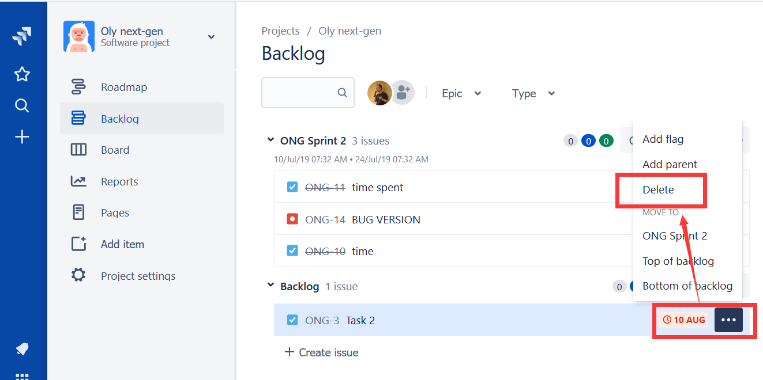The height and width of the screenshot is (380, 763).
Task: Open the three-dots menu for ONG-3
Action: (728, 320)
